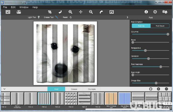
Task: Click the Random dice icon
Action: coord(165,12)
